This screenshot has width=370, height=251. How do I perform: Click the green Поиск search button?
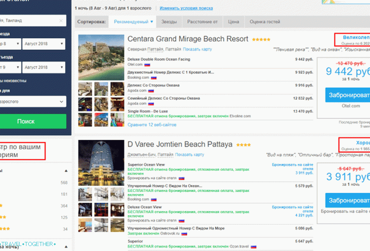coord(33,121)
